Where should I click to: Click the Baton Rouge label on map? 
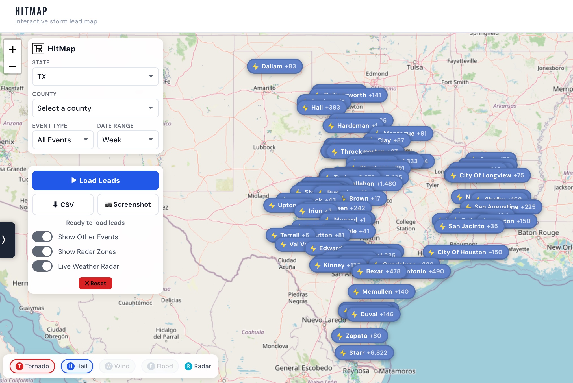pos(539,233)
